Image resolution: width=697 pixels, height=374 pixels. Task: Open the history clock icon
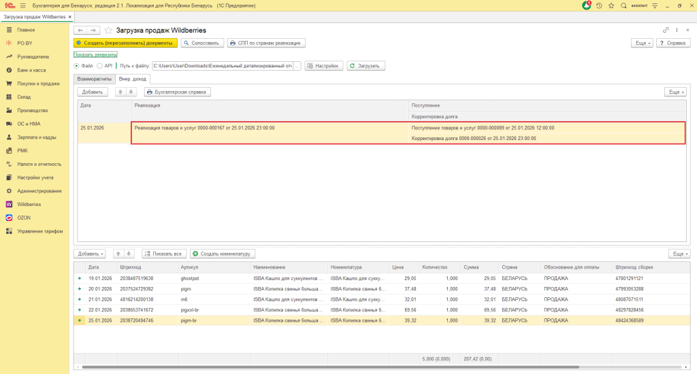coord(599,5)
